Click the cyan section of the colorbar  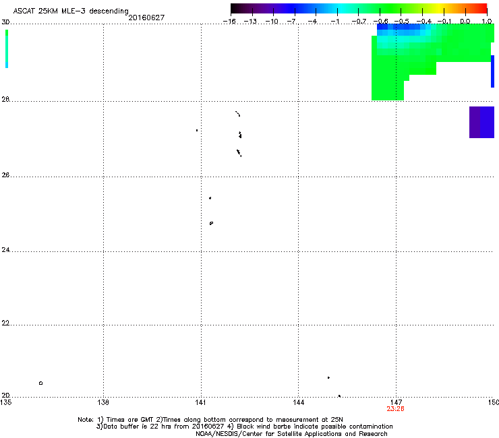click(341, 8)
